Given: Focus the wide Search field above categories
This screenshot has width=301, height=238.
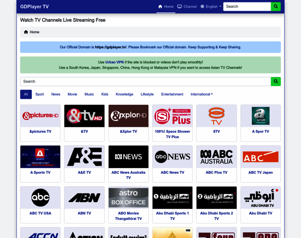Looking at the screenshot, I should [145, 81].
